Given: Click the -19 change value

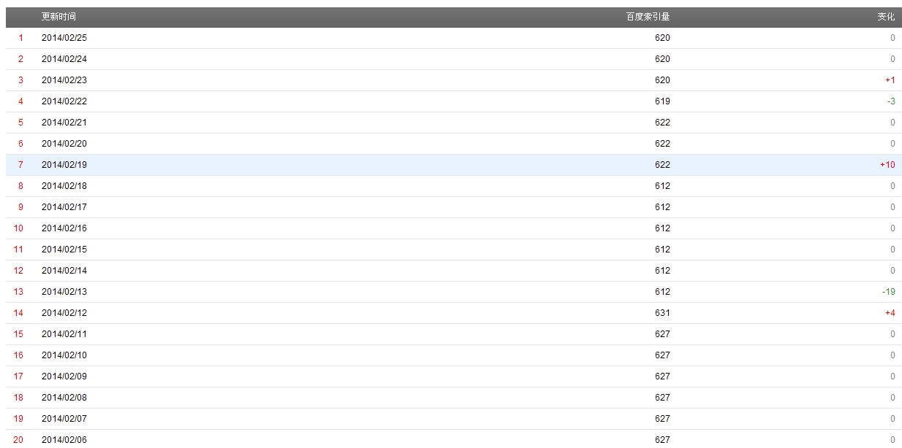Looking at the screenshot, I should 888,292.
